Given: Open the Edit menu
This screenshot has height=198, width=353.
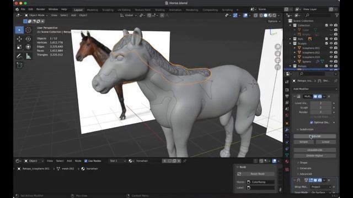Looking at the screenshot, I should coord(31,9).
